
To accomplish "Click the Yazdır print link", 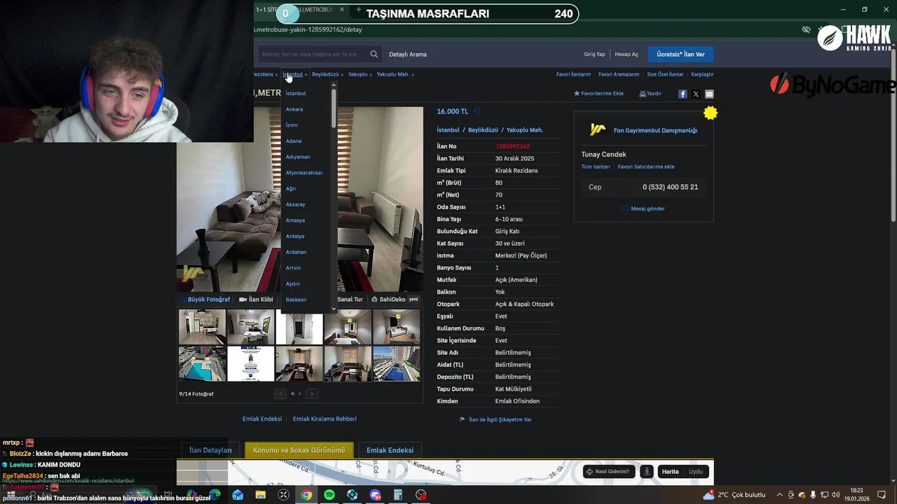I will (x=650, y=93).
